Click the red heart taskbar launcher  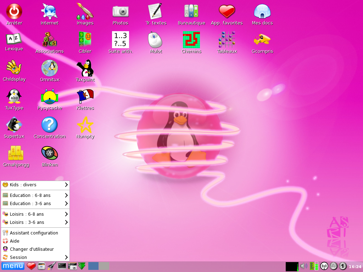pos(31,266)
